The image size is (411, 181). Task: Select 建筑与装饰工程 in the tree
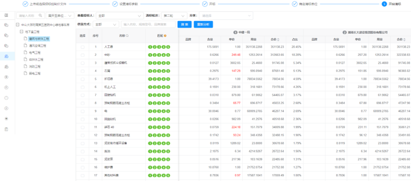[40, 39]
